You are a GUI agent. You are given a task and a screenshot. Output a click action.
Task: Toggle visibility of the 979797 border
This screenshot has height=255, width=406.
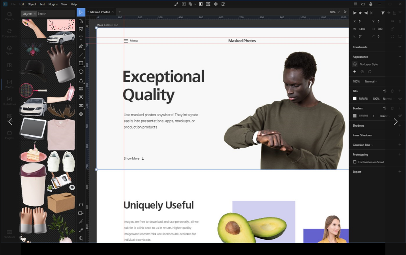[400, 116]
